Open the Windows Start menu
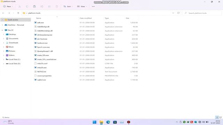 (94, 122)
